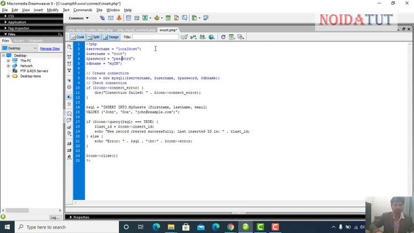Open the Images dropdown arrow

(x=150, y=18)
